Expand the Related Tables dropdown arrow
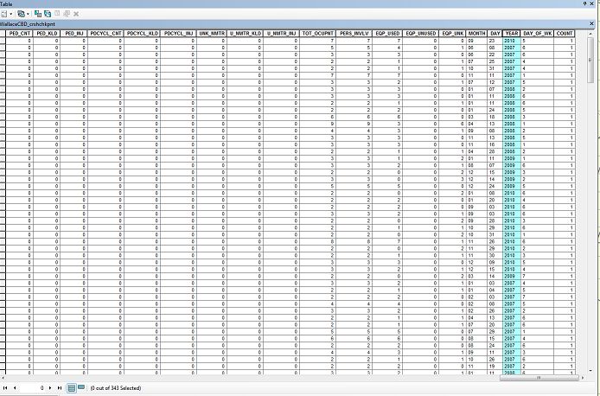Viewport: 600px width, 396px height. click(28, 14)
